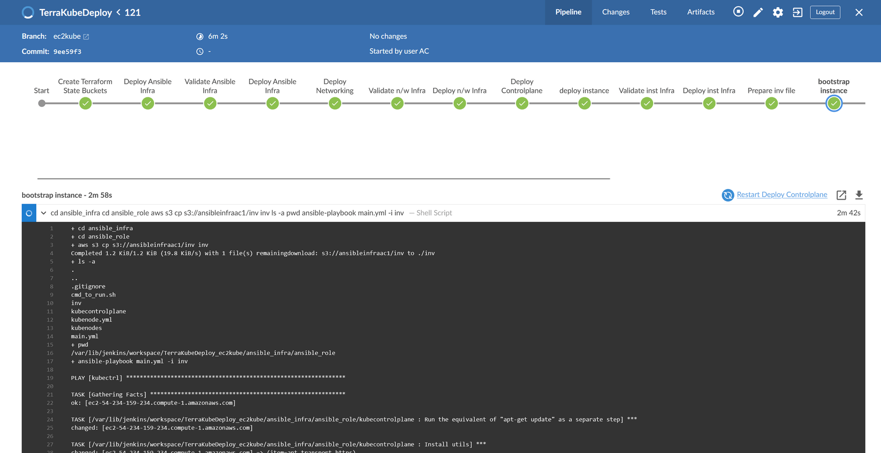Exit to classic Jenkins via arrow icon
881x453 pixels.
click(x=798, y=12)
